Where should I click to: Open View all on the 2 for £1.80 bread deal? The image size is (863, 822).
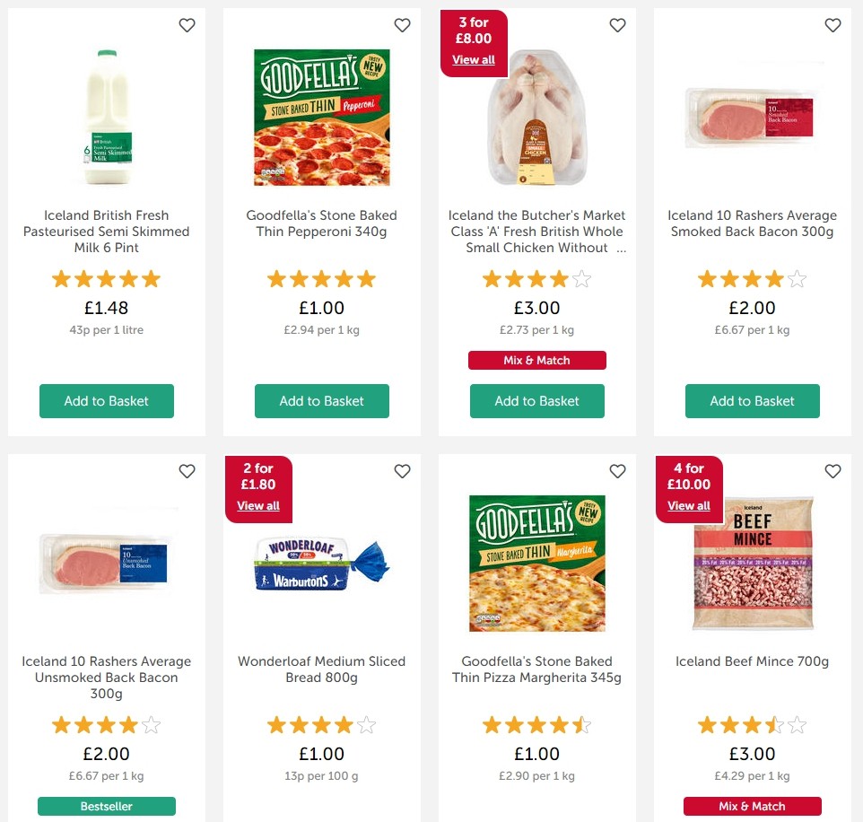(x=258, y=505)
